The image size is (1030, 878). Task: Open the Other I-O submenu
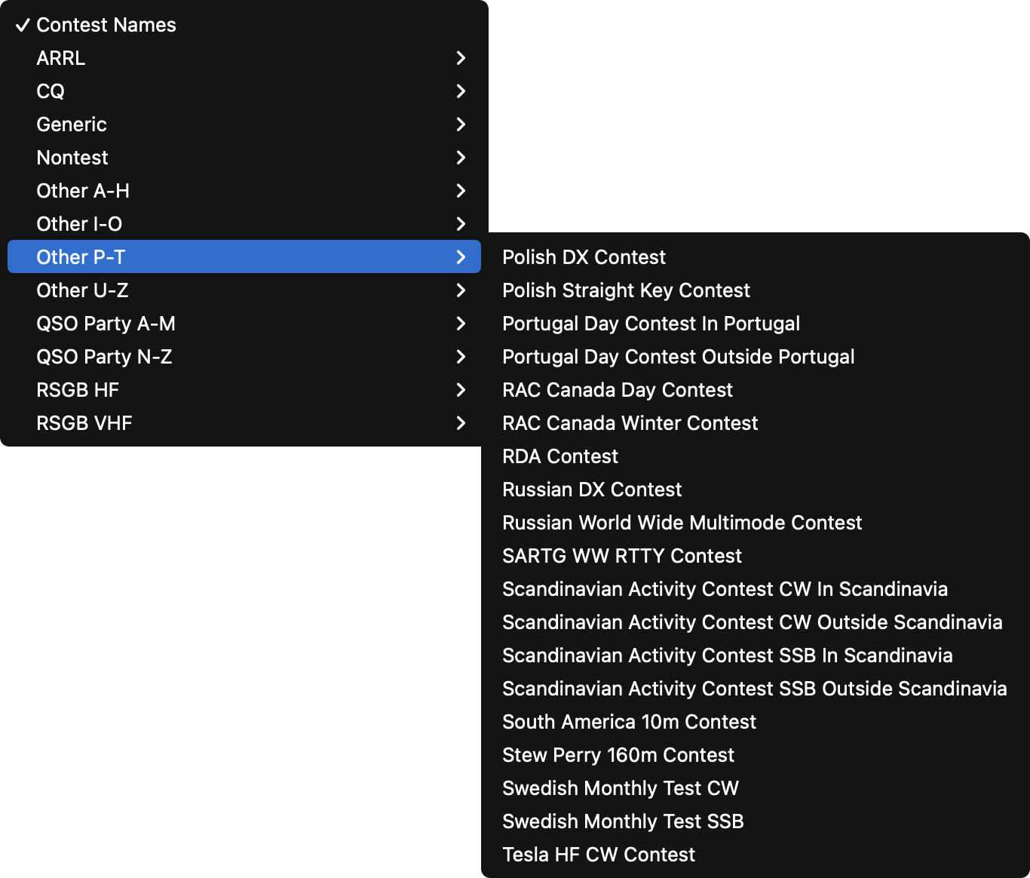pyautogui.click(x=244, y=224)
